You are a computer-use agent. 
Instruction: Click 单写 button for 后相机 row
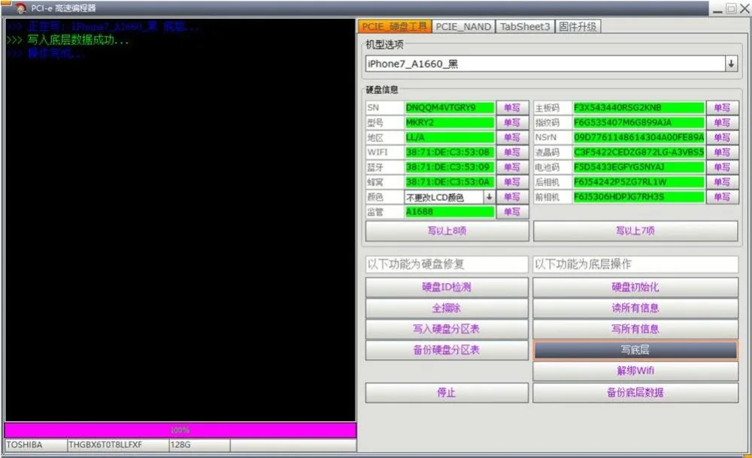coord(722,182)
